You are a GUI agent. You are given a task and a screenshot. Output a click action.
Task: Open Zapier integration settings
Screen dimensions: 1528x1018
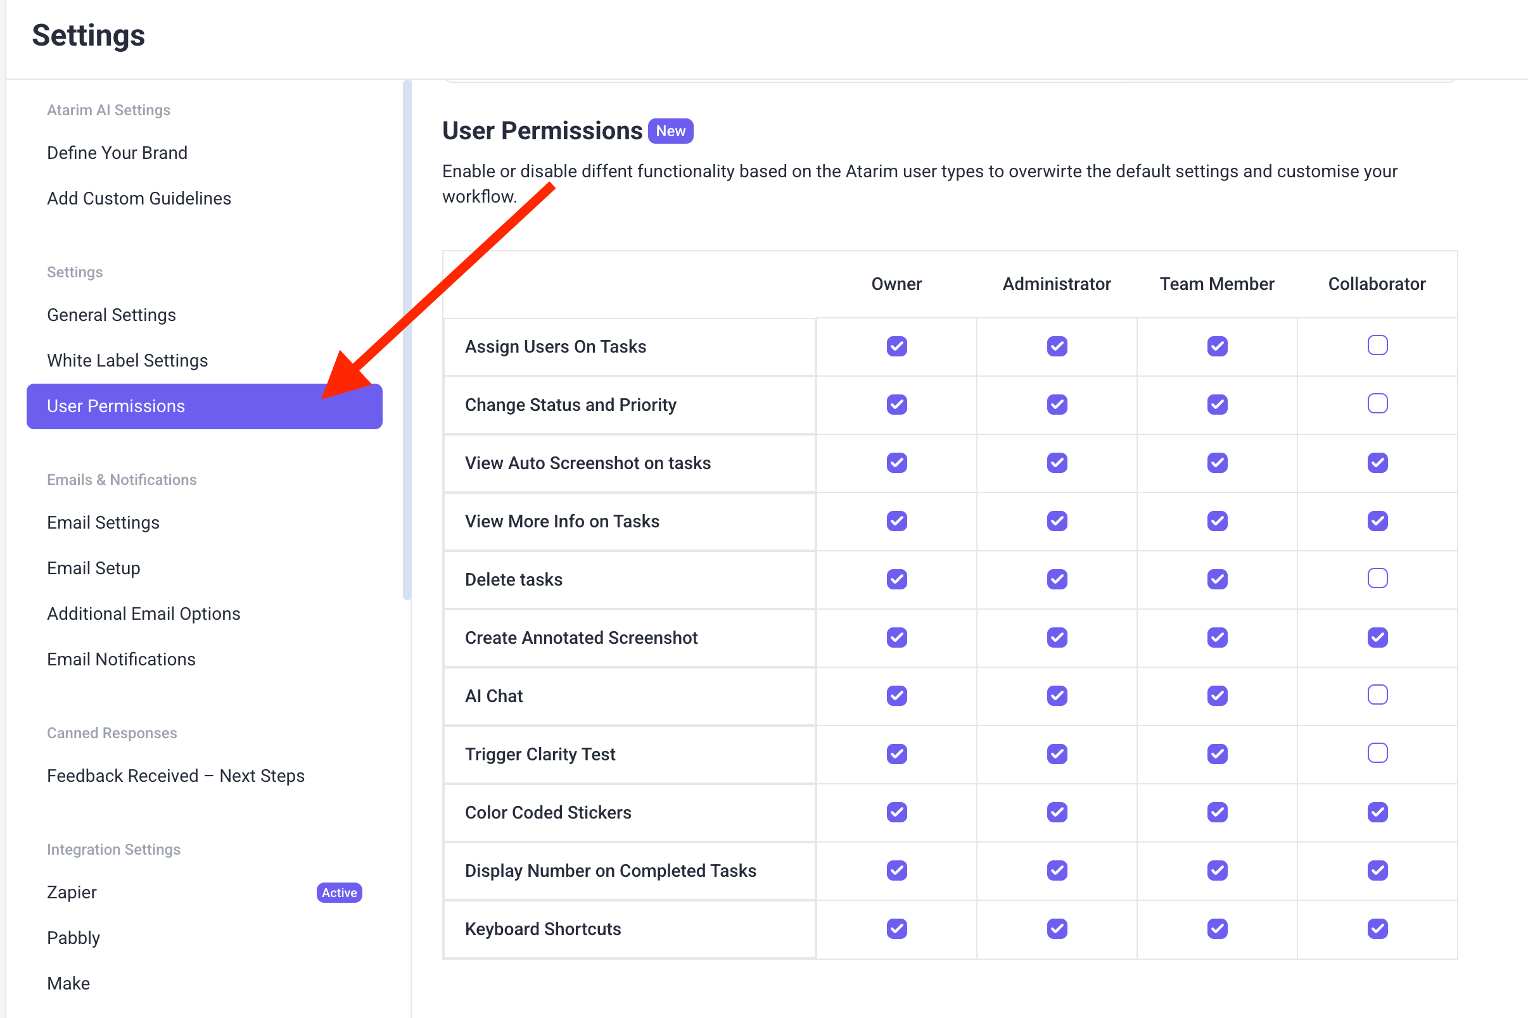pyautogui.click(x=72, y=893)
